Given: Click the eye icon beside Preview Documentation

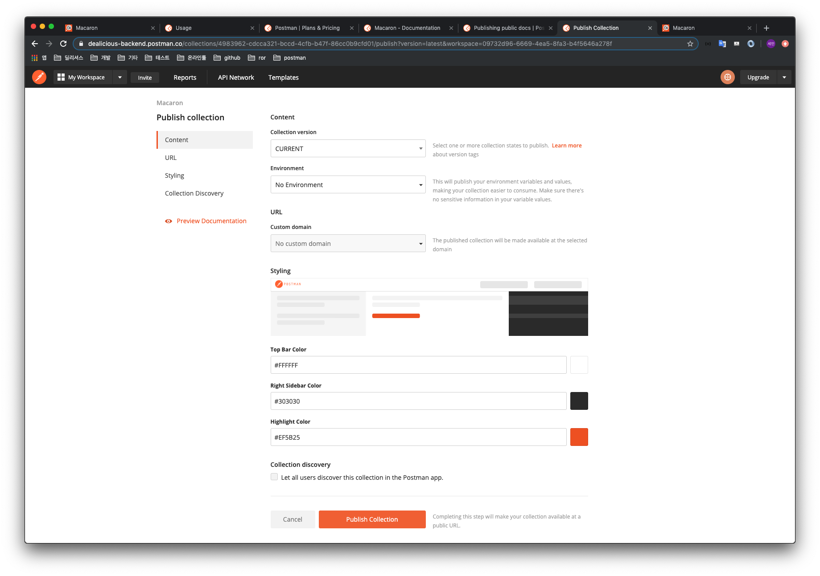Looking at the screenshot, I should pos(168,221).
